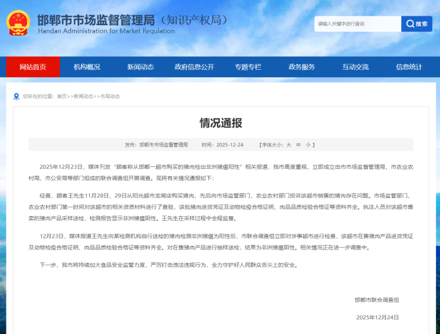440x334 pixels.
Task: Open 政务服务 in the navigation bar
Action: click(x=302, y=67)
